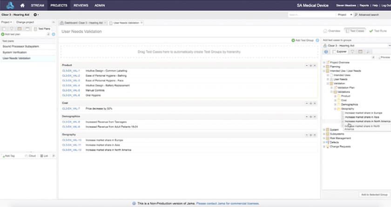
Task: Click the Jama logo icon
Action: 10,5
